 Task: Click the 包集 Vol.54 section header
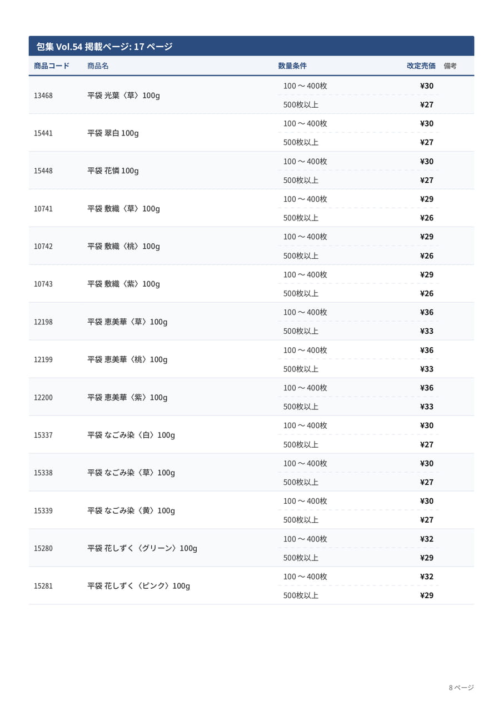coord(251,46)
